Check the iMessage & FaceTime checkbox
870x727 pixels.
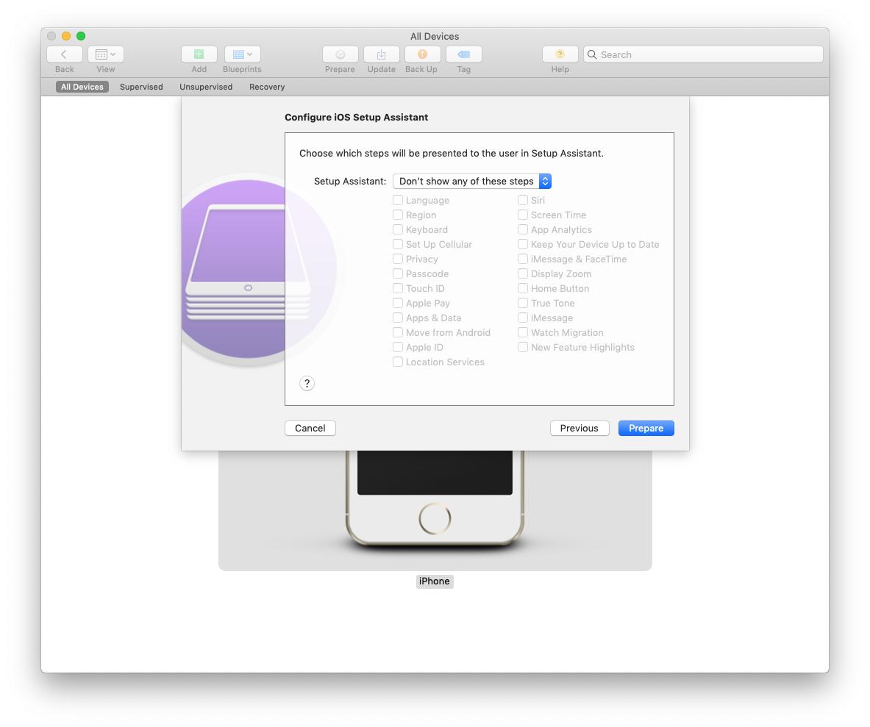523,259
